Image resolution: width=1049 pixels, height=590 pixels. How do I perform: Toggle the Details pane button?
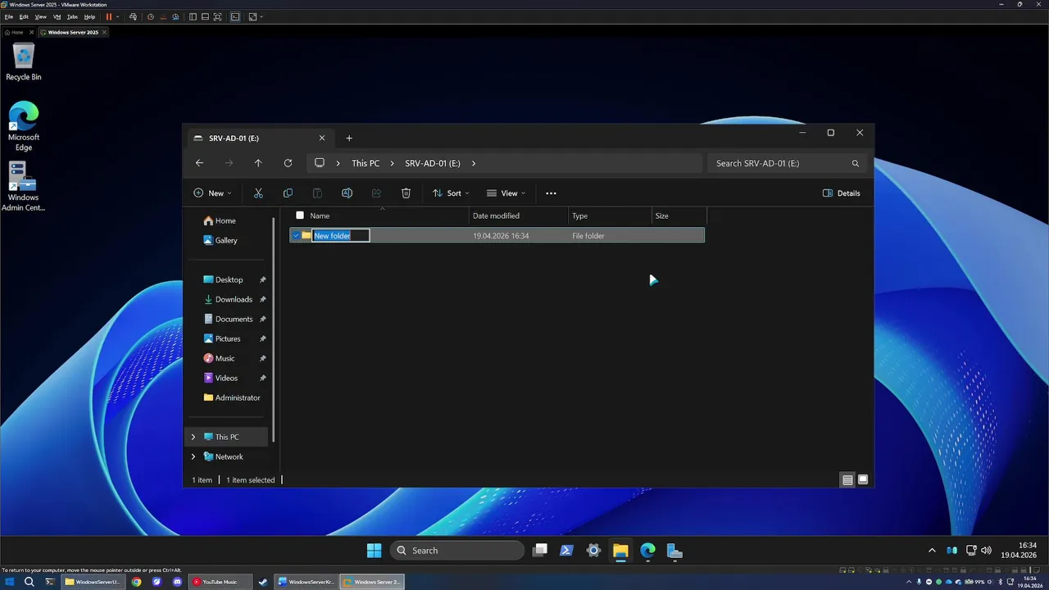pyautogui.click(x=841, y=193)
